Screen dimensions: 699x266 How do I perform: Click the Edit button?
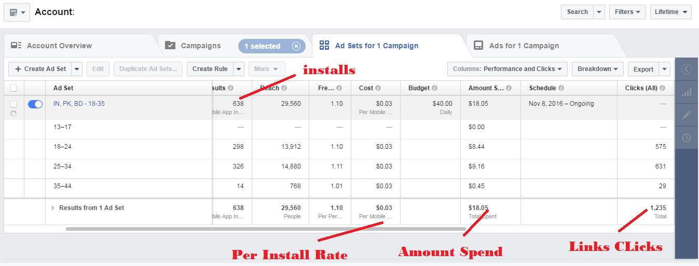(98, 69)
